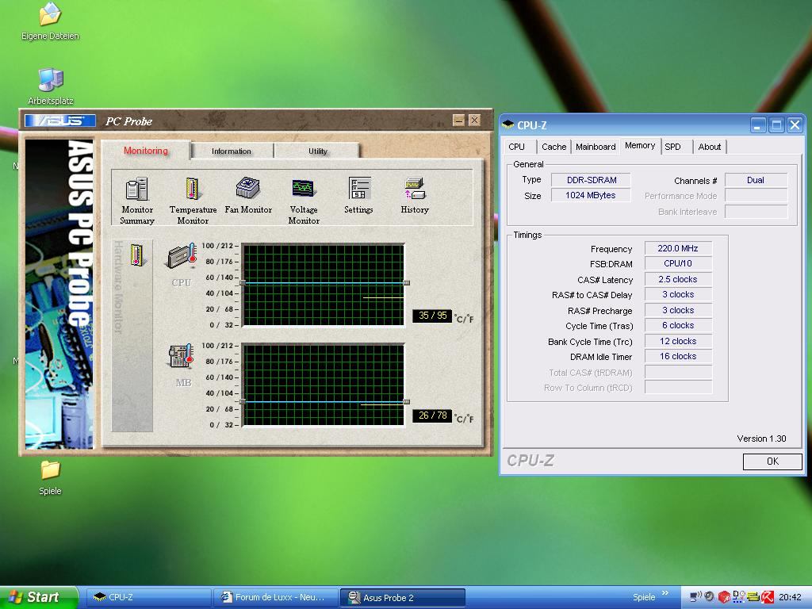The width and height of the screenshot is (812, 609).
Task: Click the CPU temperature graph
Action: 324,285
